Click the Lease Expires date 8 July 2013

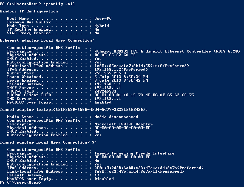coord(121,80)
